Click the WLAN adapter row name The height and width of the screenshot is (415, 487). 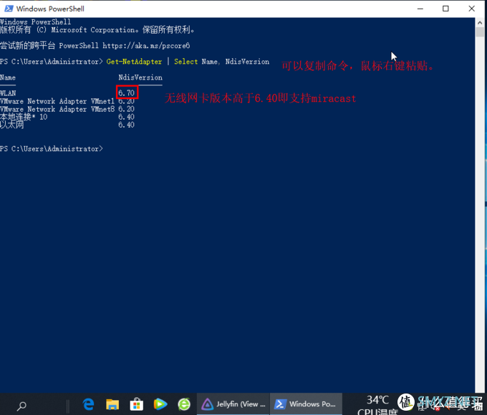8,93
